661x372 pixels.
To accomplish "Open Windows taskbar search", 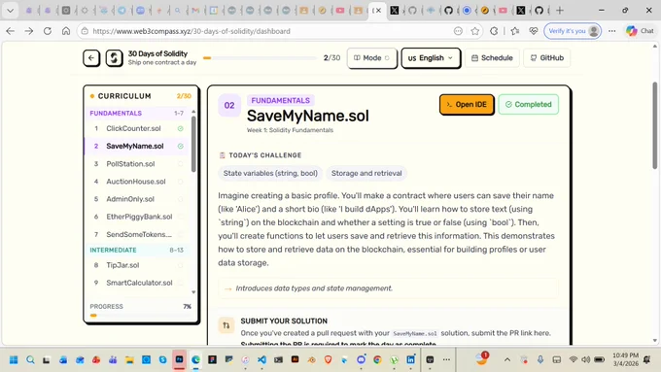I will pos(30,359).
